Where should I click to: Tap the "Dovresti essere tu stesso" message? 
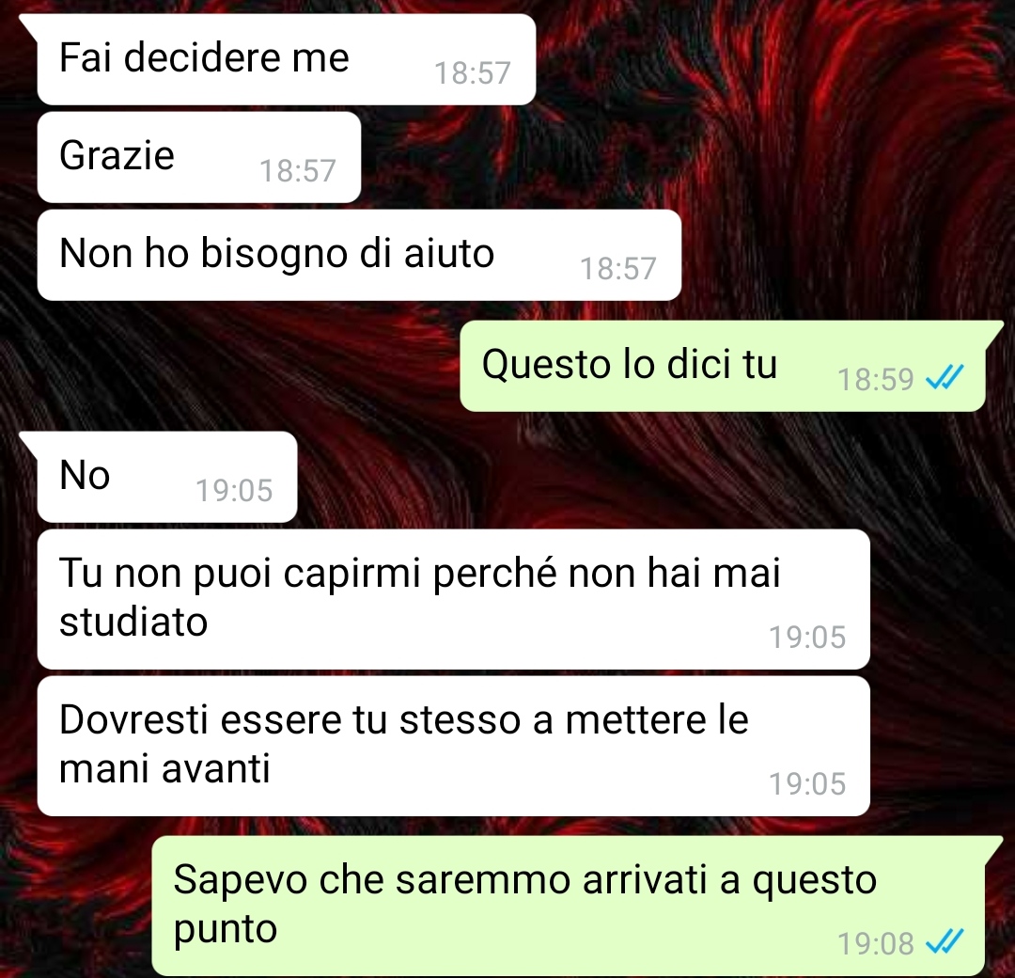coord(453,746)
